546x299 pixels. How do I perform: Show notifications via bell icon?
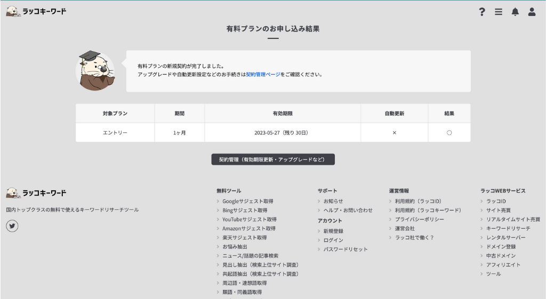515,12
